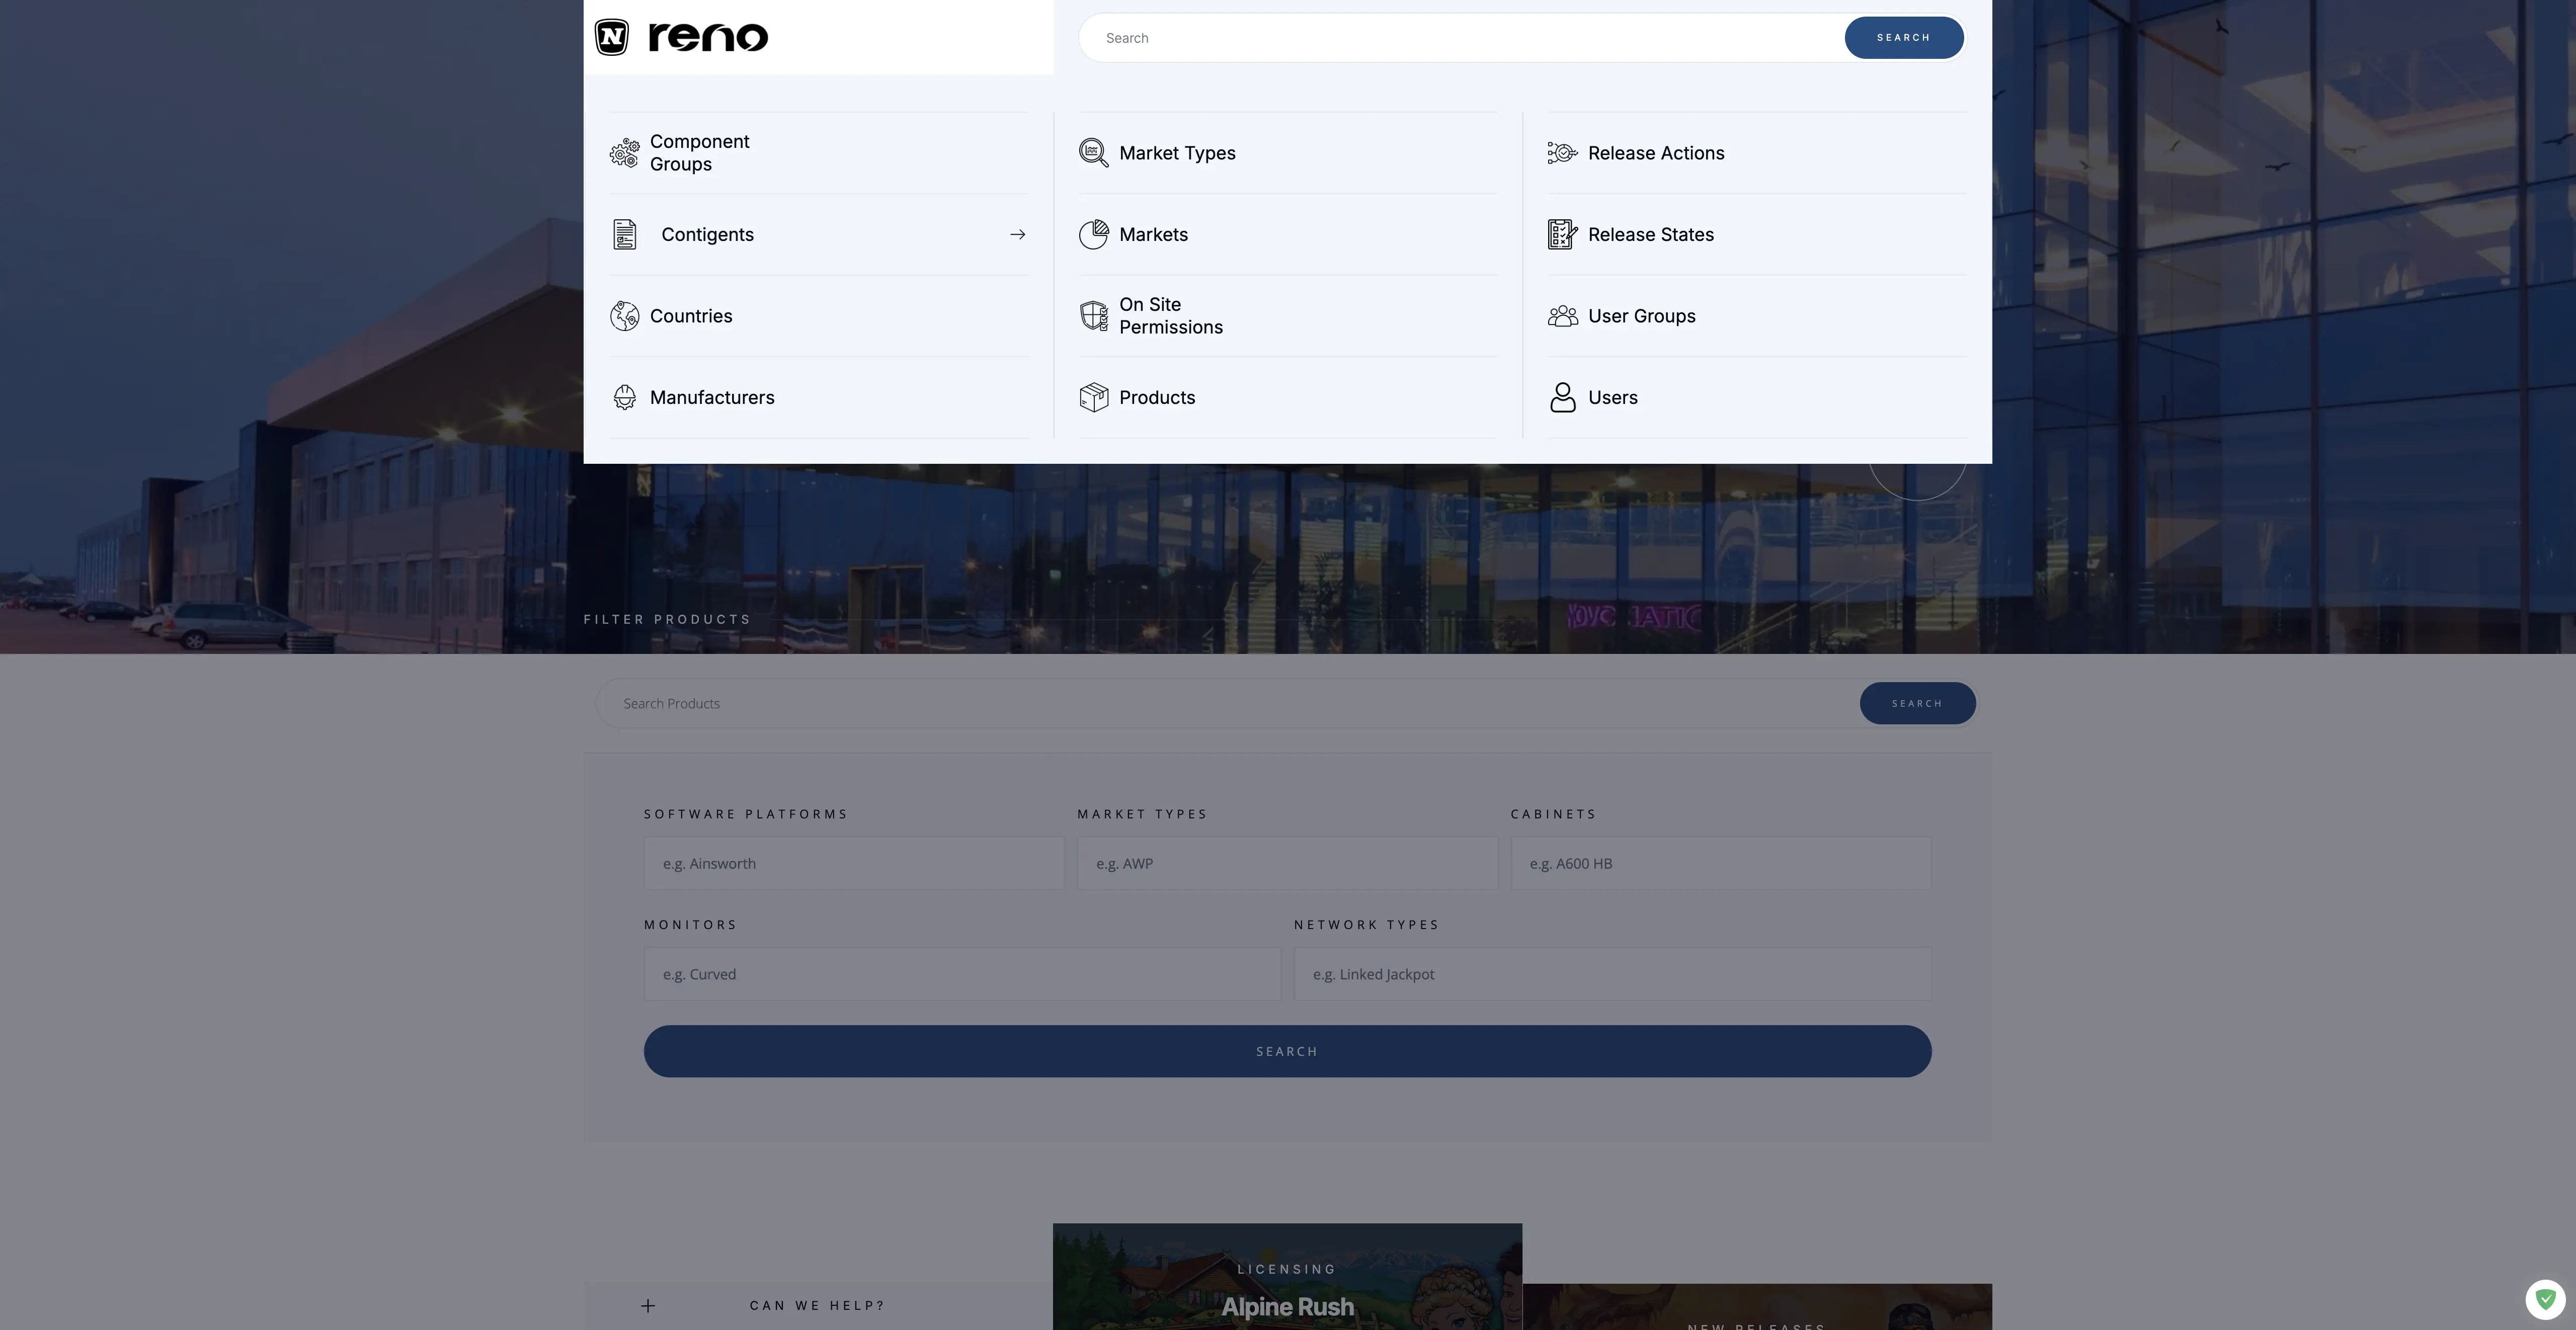Click the Products box icon
This screenshot has width=2576, height=1330.
click(x=1093, y=397)
